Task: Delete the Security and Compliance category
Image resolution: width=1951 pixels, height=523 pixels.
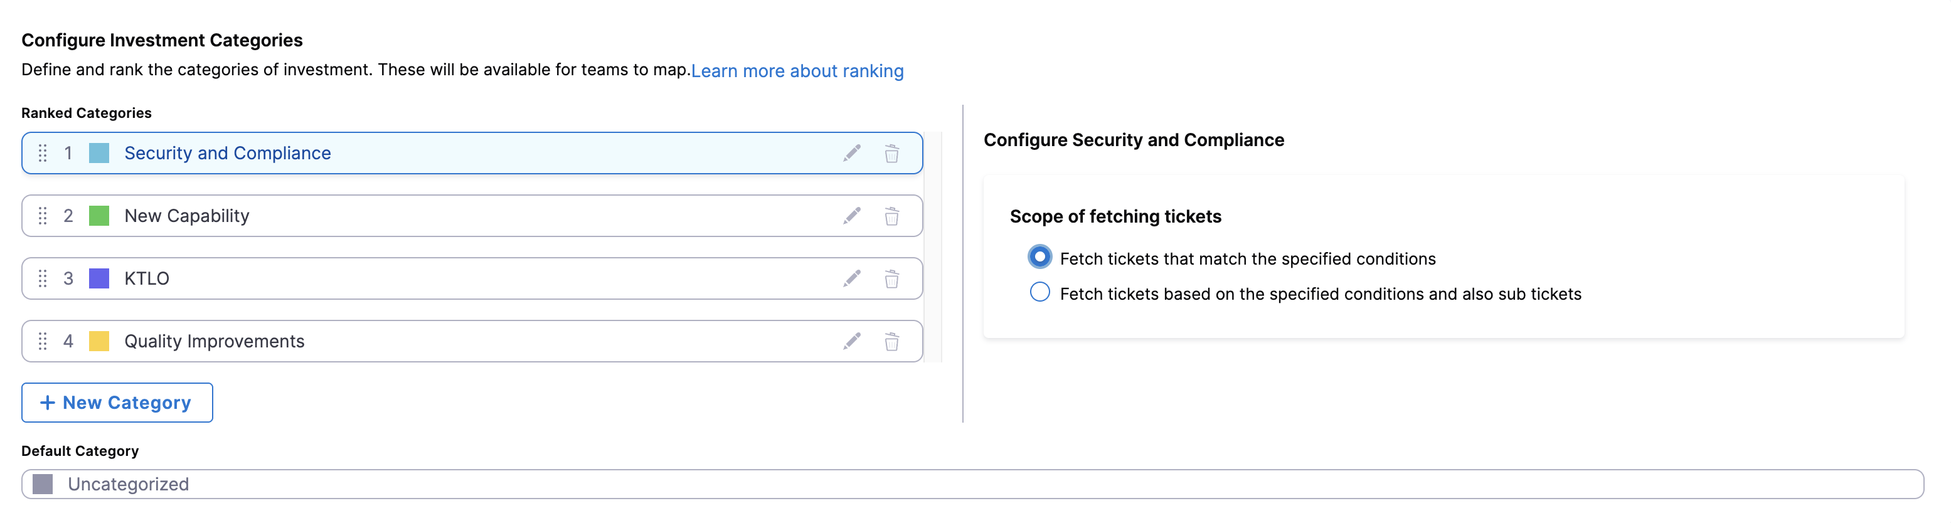Action: pos(891,154)
